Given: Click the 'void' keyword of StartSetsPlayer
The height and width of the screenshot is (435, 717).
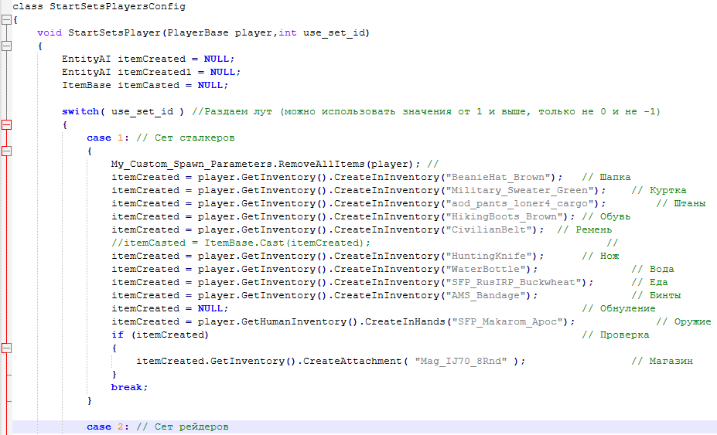Looking at the screenshot, I should pos(50,33).
